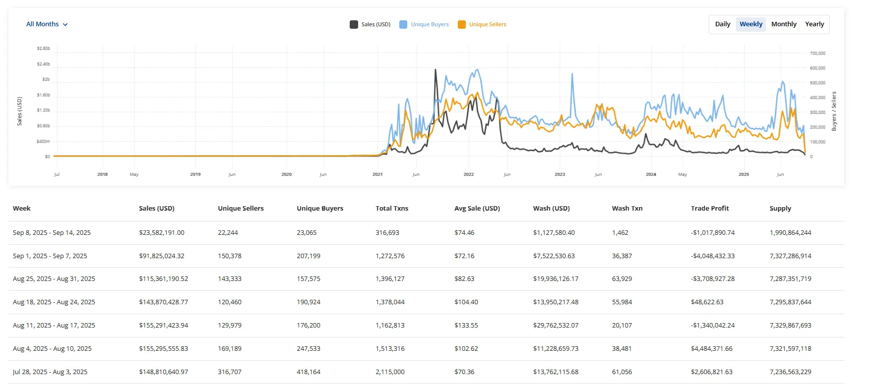
Task: Toggle Unique Sellers orange legend swatch
Action: [x=462, y=24]
